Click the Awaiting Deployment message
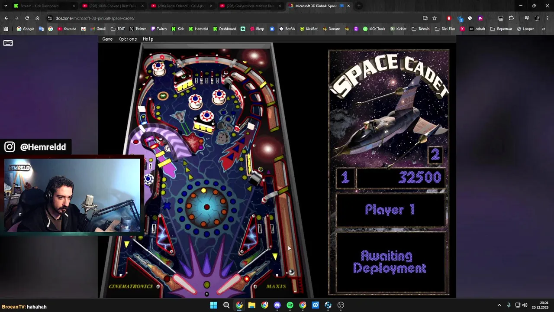The image size is (554, 312). tap(390, 262)
